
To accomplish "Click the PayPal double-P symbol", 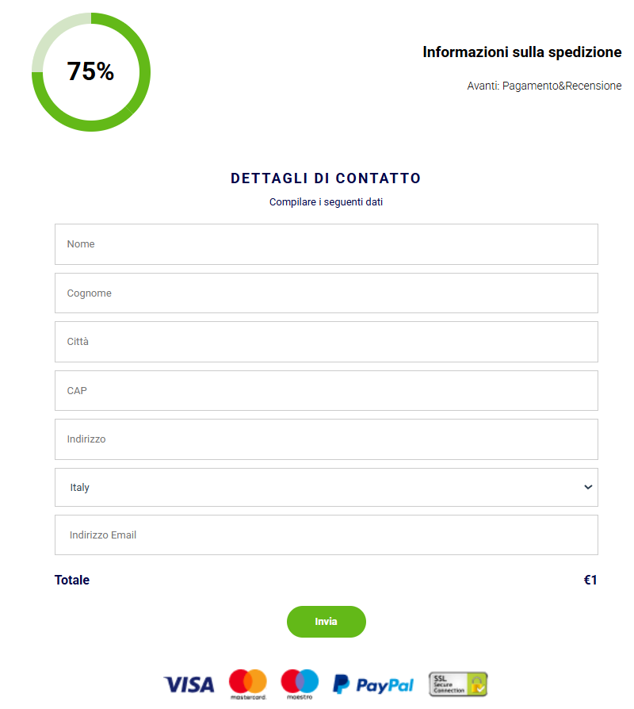I will point(342,684).
